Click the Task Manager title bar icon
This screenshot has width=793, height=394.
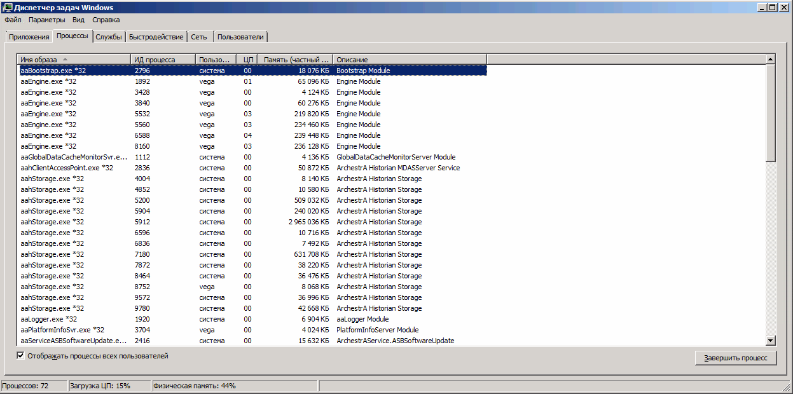point(7,7)
